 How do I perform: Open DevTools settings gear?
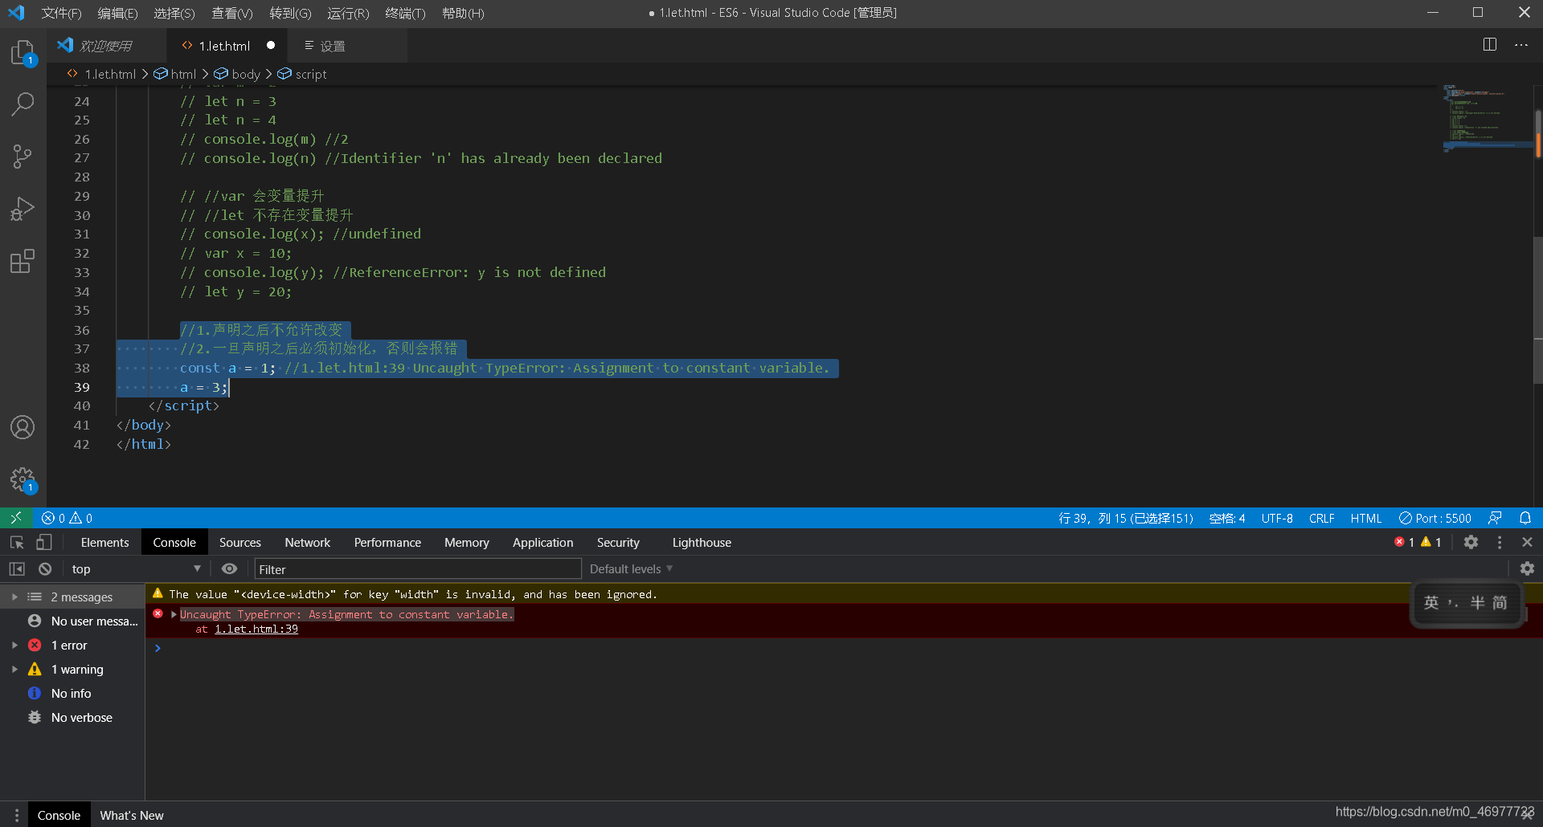coord(1471,542)
